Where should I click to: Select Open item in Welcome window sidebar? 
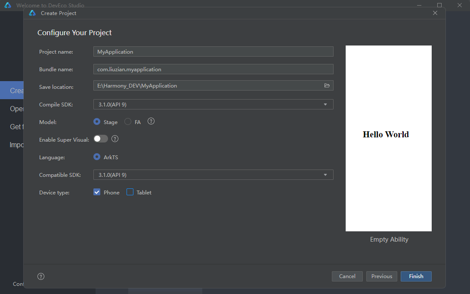[12, 109]
